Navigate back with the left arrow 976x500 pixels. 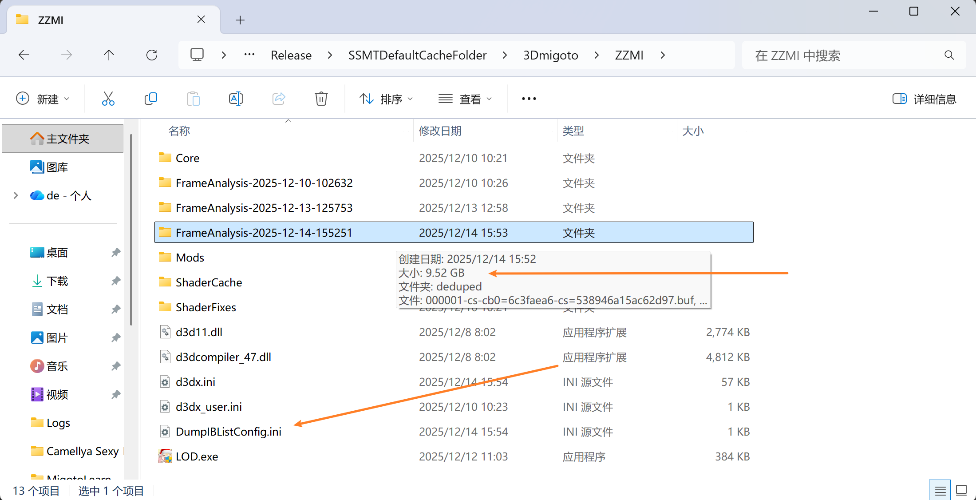[24, 55]
